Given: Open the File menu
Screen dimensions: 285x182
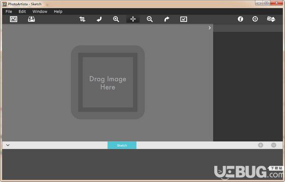Looking at the screenshot, I should click(9, 11).
